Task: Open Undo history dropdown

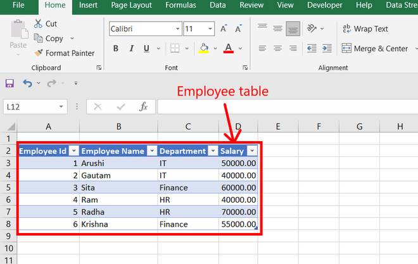Action: [39, 83]
